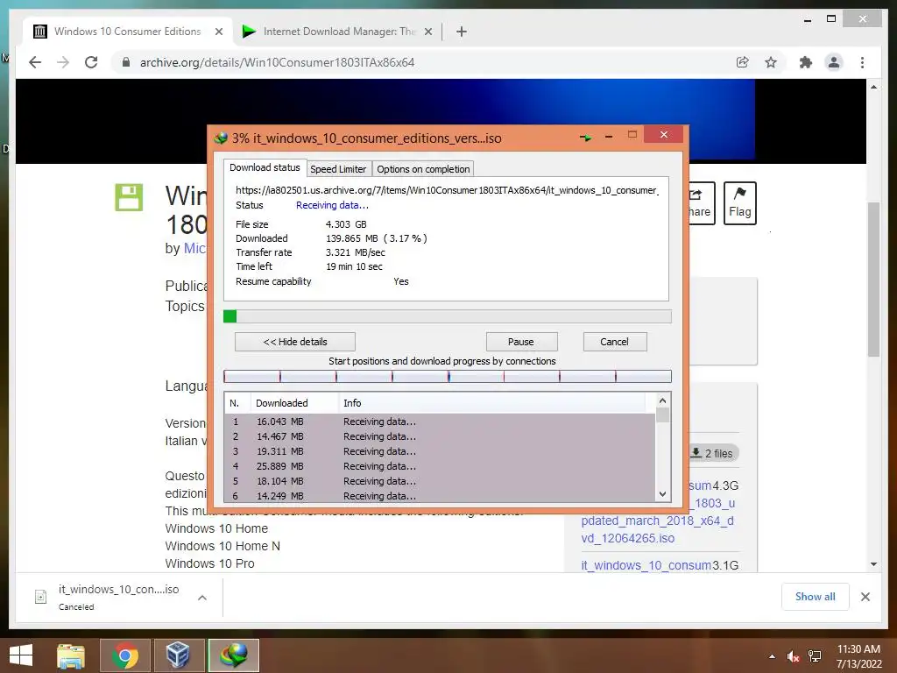
Task: Open the Chrome extensions puzzle icon
Action: click(806, 62)
